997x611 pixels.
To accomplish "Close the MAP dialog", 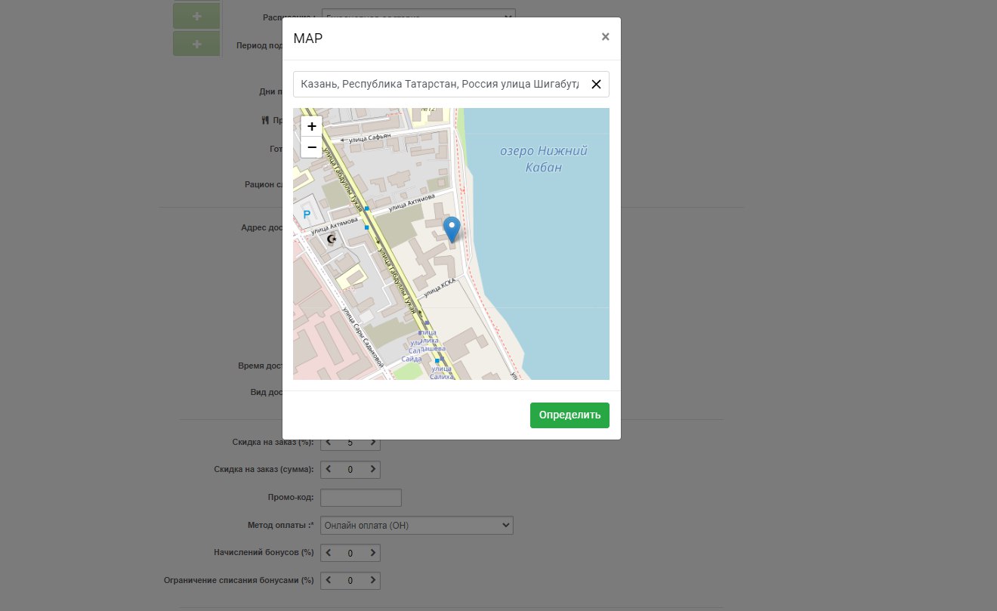I will point(605,36).
